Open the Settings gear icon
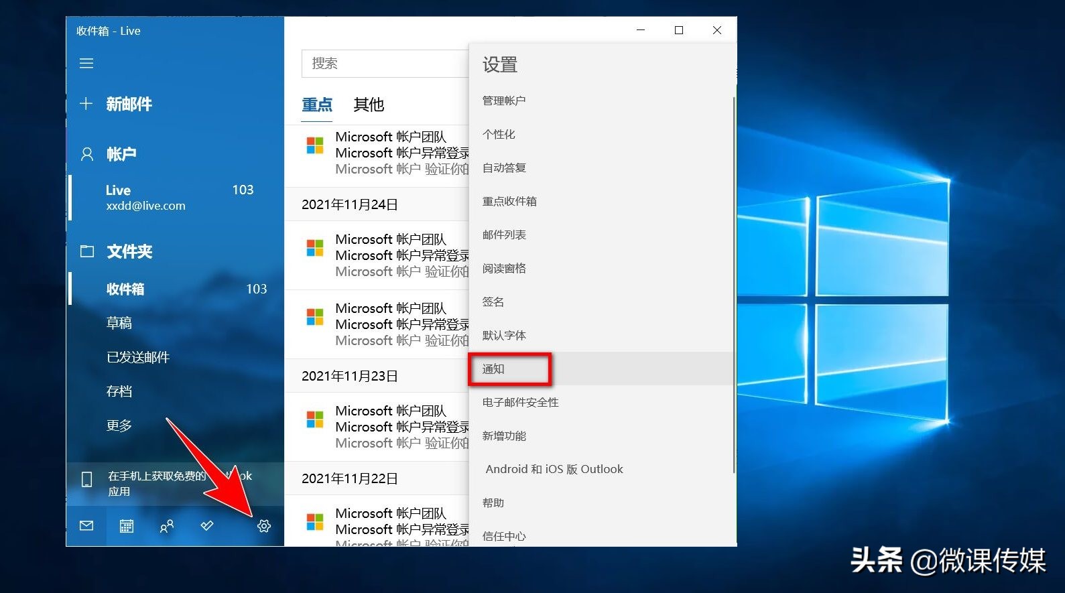 coord(264,526)
